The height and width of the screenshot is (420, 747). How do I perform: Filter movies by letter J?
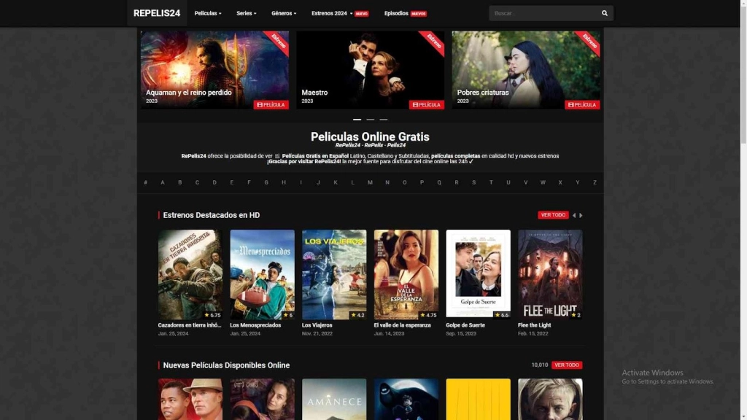tap(318, 182)
